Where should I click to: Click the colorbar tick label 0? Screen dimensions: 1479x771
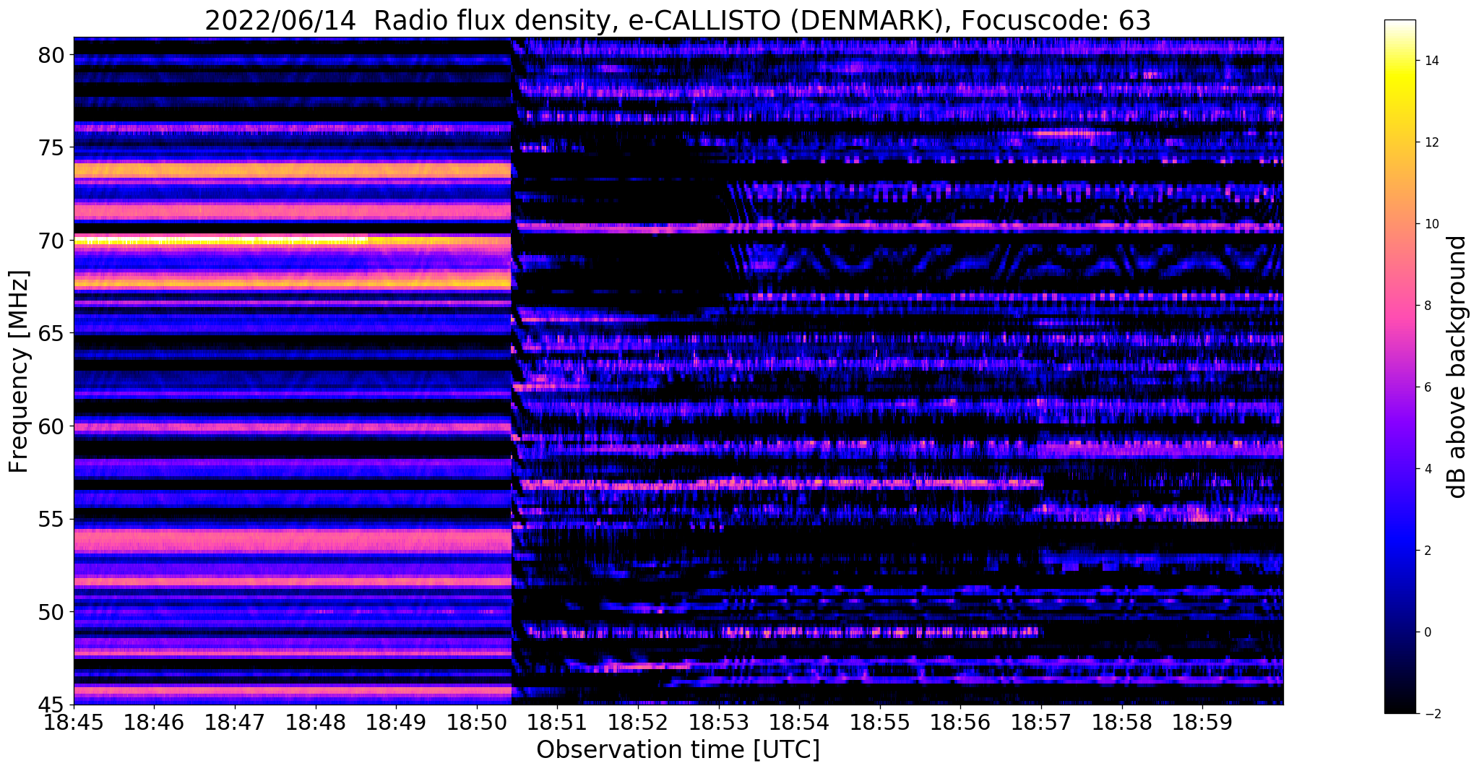(1428, 632)
